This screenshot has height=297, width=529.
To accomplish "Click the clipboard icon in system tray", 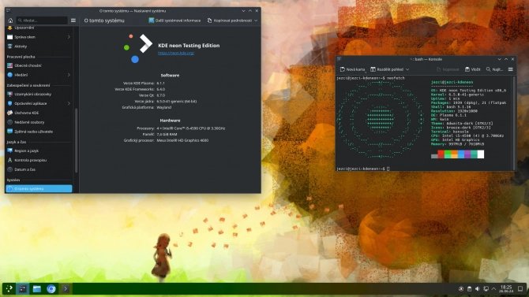I will click(469, 289).
